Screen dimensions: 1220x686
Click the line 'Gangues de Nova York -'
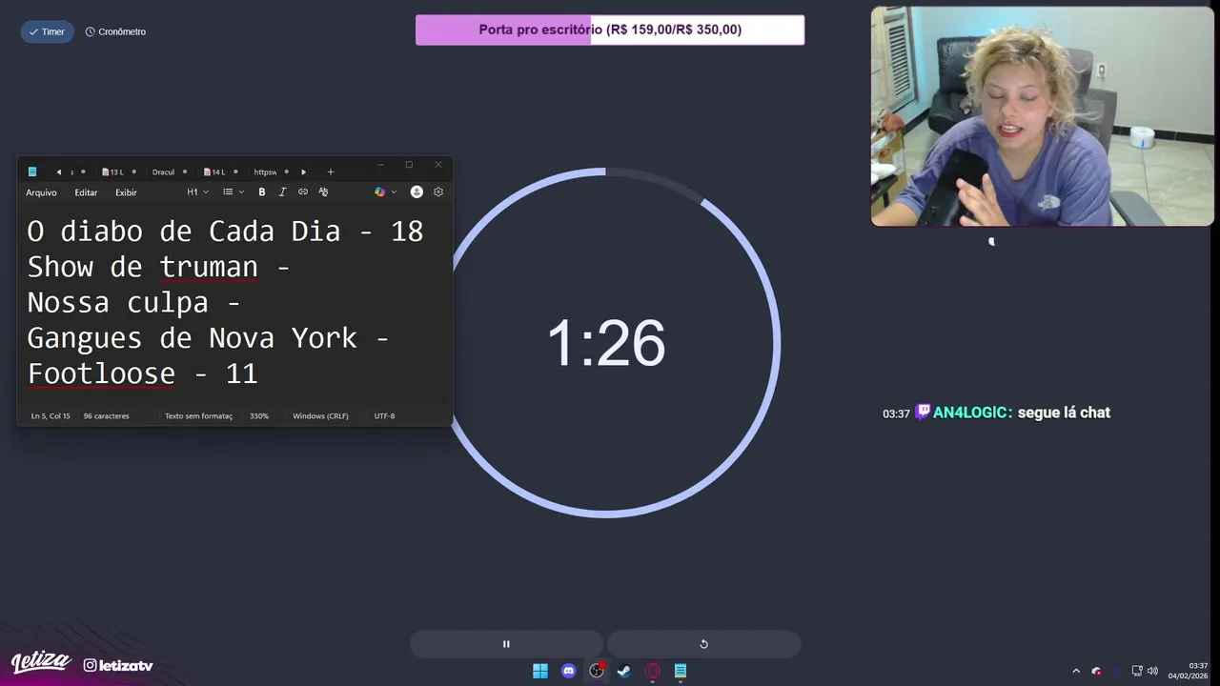click(x=208, y=338)
